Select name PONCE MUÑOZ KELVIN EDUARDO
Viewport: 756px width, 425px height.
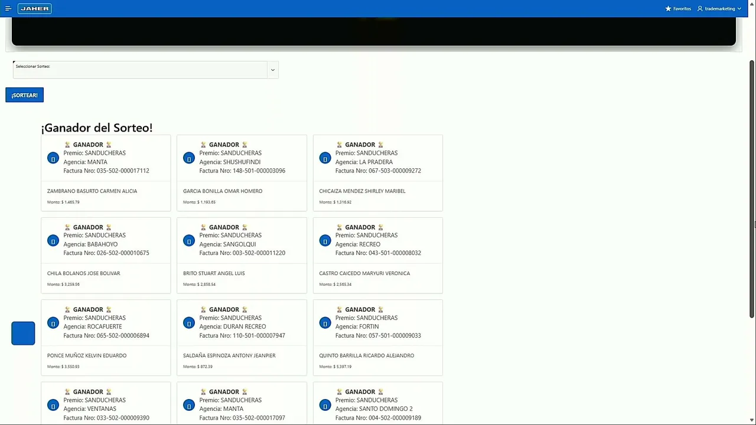pyautogui.click(x=87, y=355)
